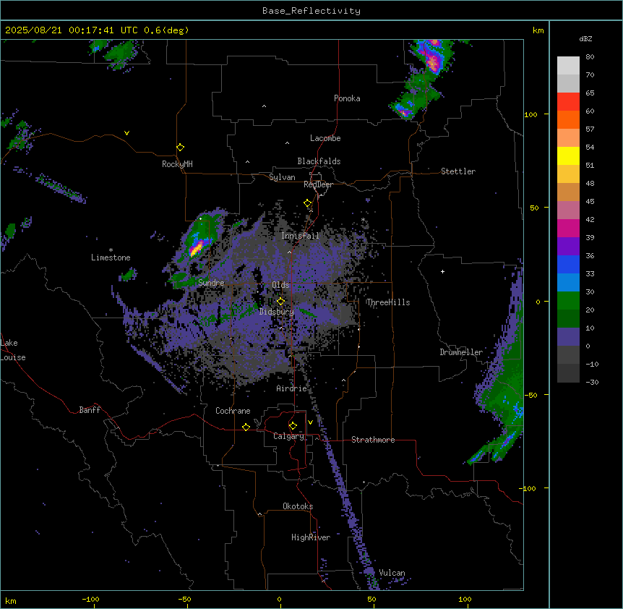Click the Calgary city label
Screen dimensions: 623x609
pos(289,436)
